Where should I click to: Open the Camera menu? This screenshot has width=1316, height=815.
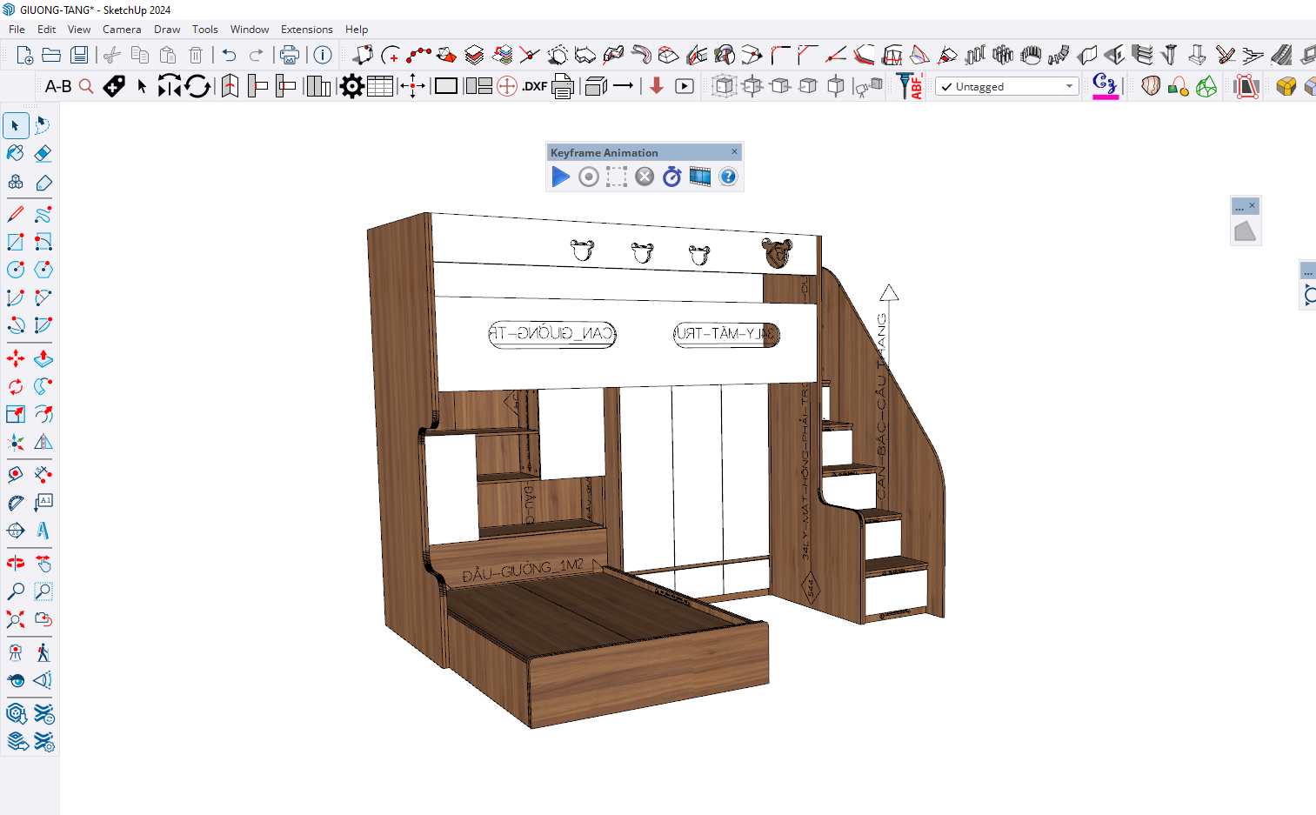tap(121, 29)
